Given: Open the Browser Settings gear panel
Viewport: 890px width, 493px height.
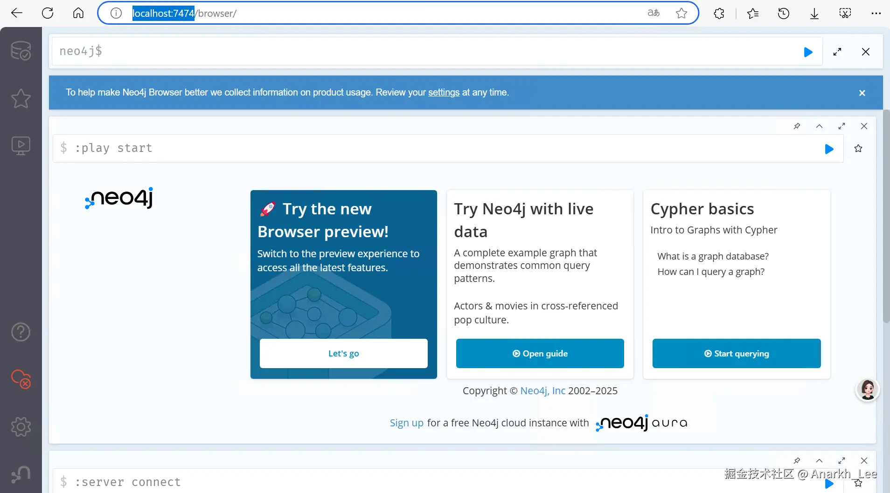Looking at the screenshot, I should pos(21,427).
